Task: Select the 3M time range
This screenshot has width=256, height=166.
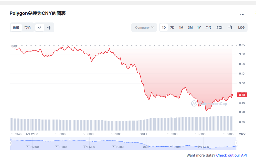Action: (190, 28)
